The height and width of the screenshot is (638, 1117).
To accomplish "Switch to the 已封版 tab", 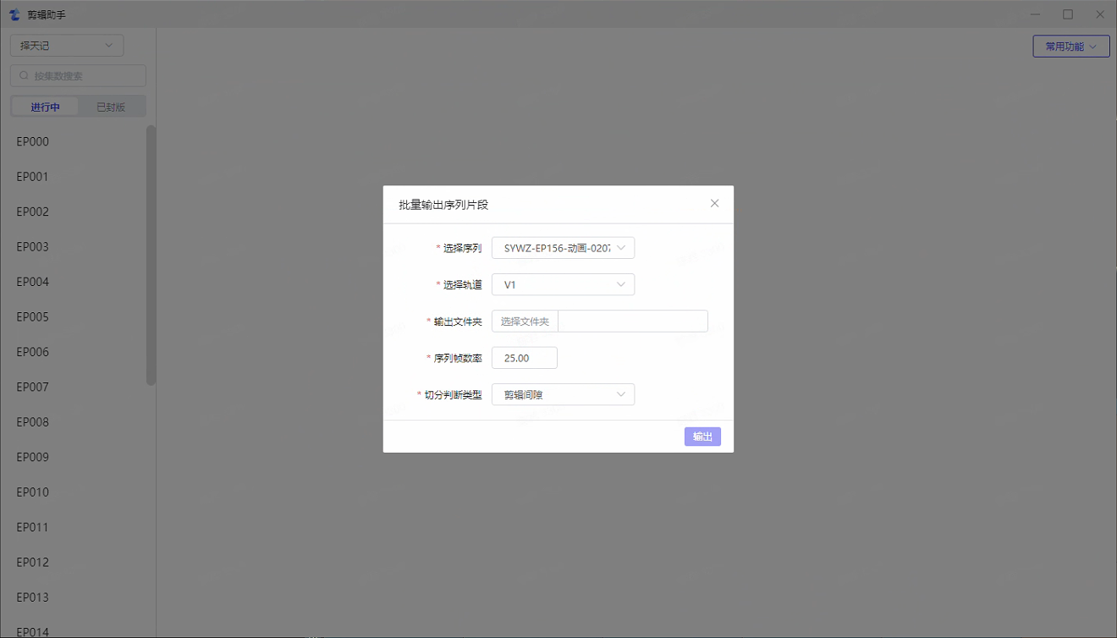I will pyautogui.click(x=111, y=107).
